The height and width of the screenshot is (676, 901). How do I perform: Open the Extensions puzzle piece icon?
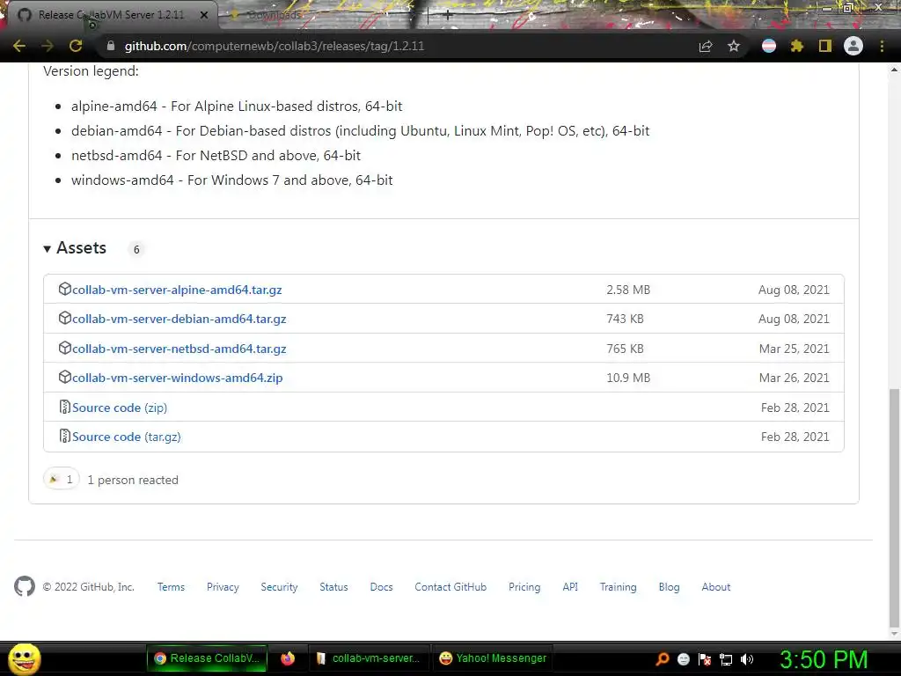(x=797, y=46)
